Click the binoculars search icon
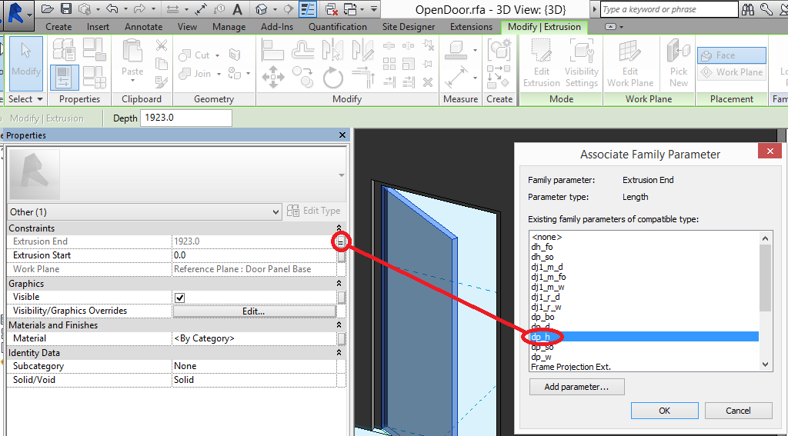Viewport: 788px width, 436px height. pos(747,9)
